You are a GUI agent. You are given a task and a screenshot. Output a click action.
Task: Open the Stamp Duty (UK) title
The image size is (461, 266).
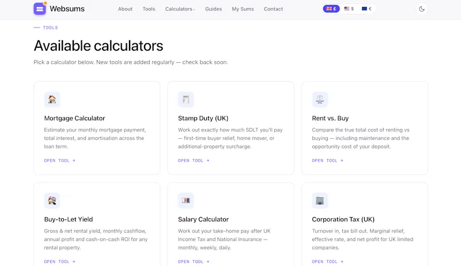203,119
